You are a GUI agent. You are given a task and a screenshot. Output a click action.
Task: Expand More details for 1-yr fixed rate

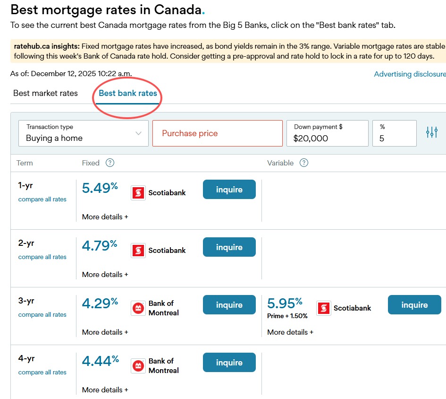coord(105,217)
